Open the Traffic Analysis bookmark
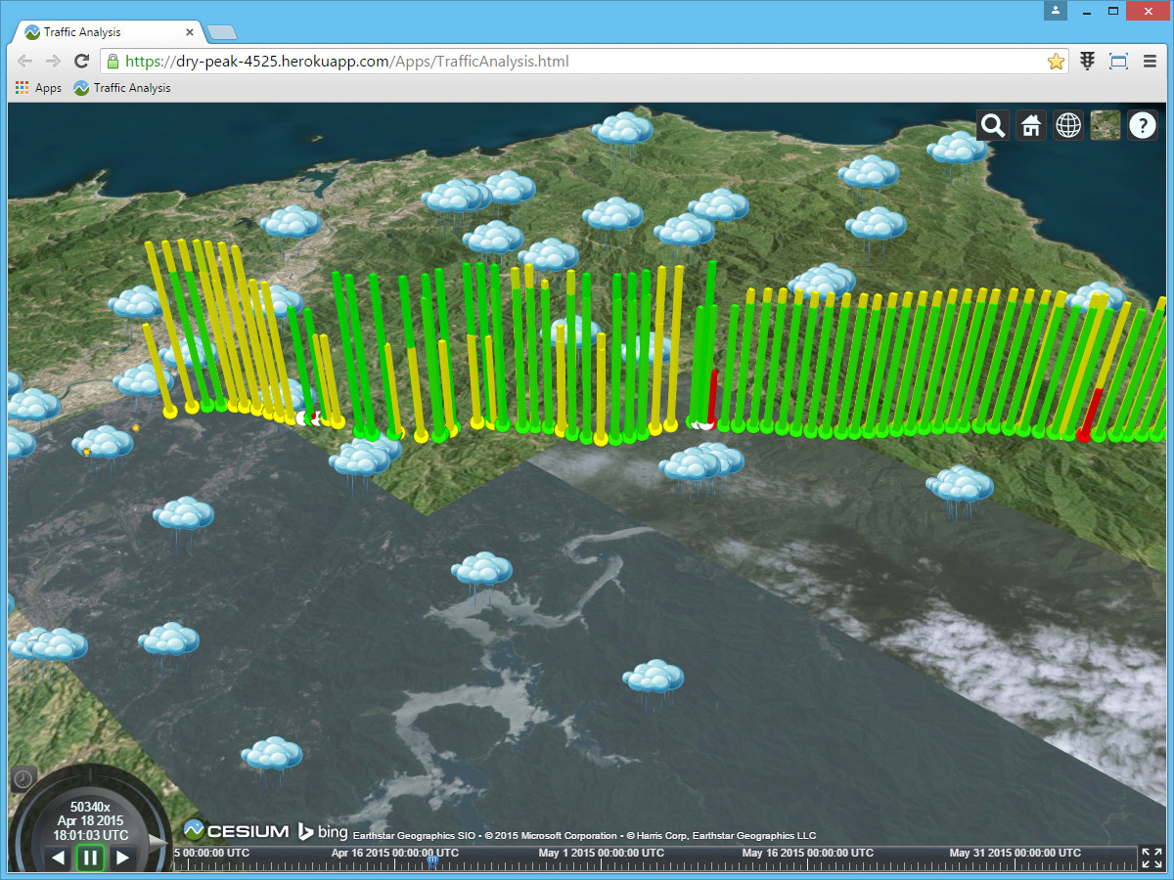This screenshot has width=1174, height=880. click(122, 88)
